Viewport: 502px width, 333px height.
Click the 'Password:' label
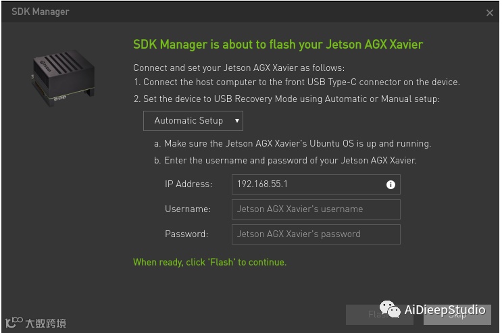[186, 234]
